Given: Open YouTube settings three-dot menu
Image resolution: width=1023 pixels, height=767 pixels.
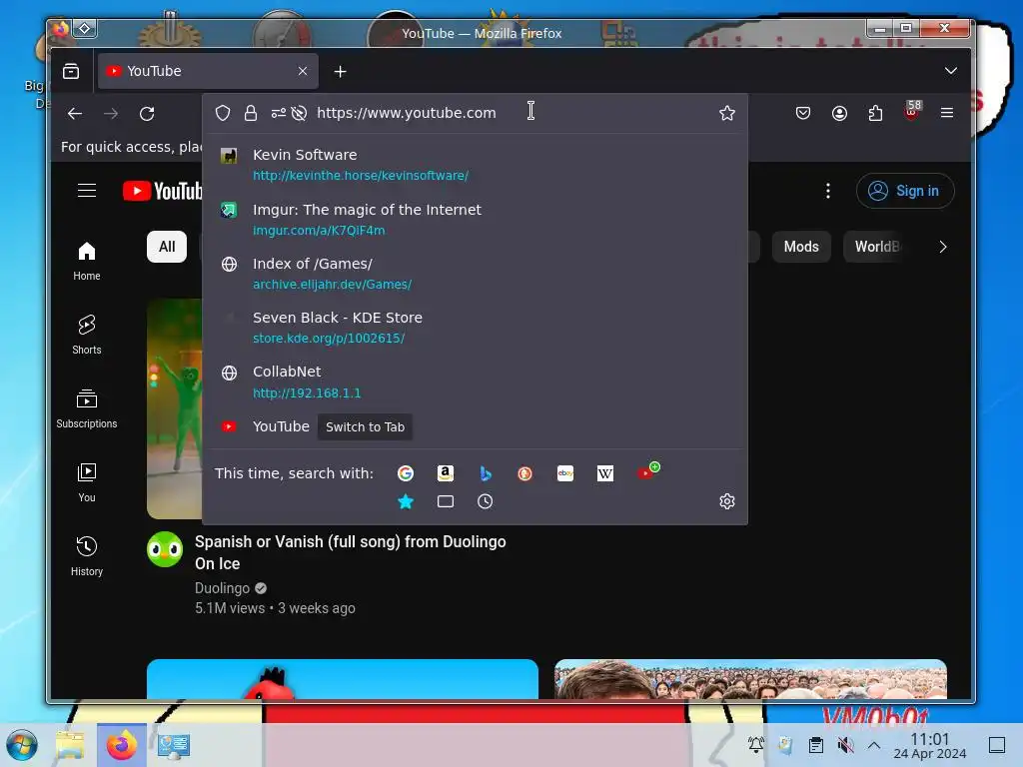Looking at the screenshot, I should click(828, 191).
